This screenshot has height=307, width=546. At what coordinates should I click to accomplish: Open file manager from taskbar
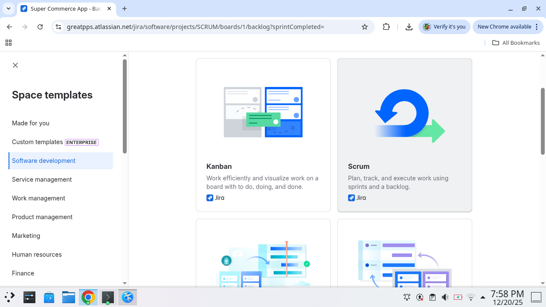pos(69,297)
